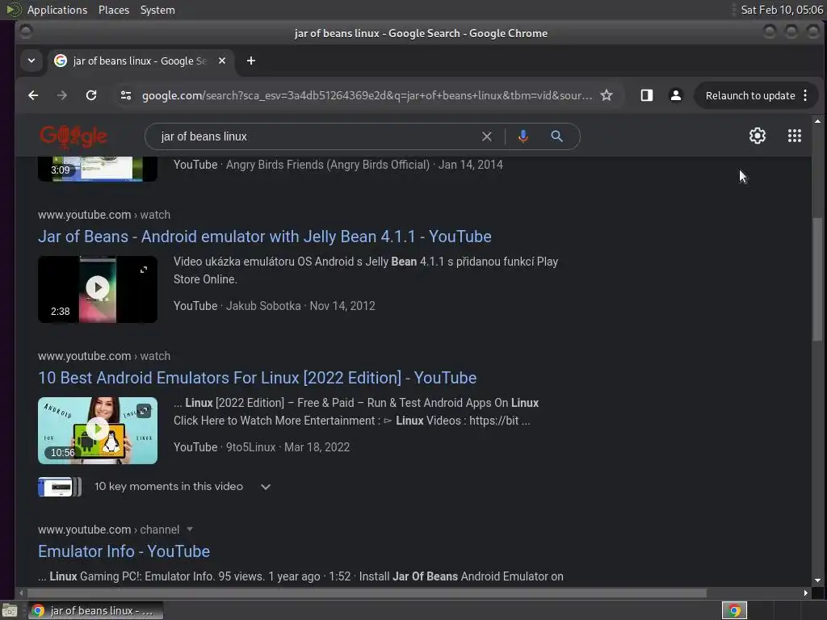Close the 'jar of beans linux' tab
Screen dimensions: 827x620
coord(222,61)
